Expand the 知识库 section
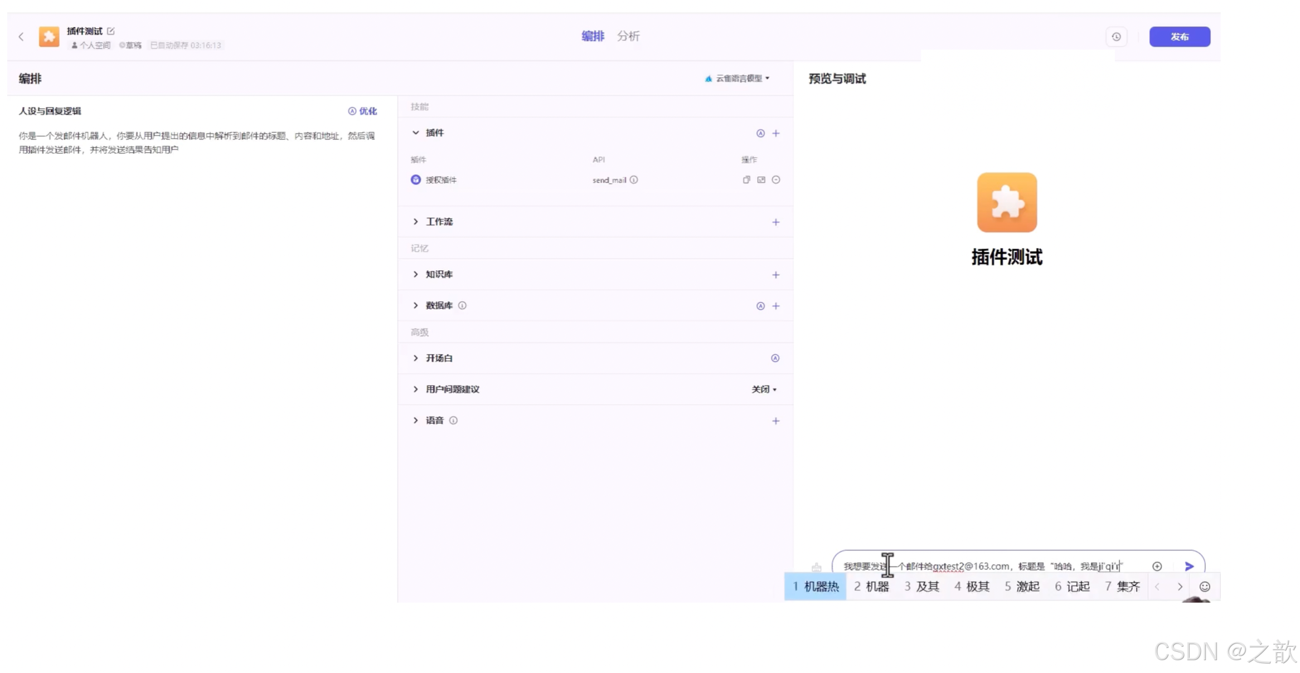The width and height of the screenshot is (1300, 673). click(x=416, y=274)
